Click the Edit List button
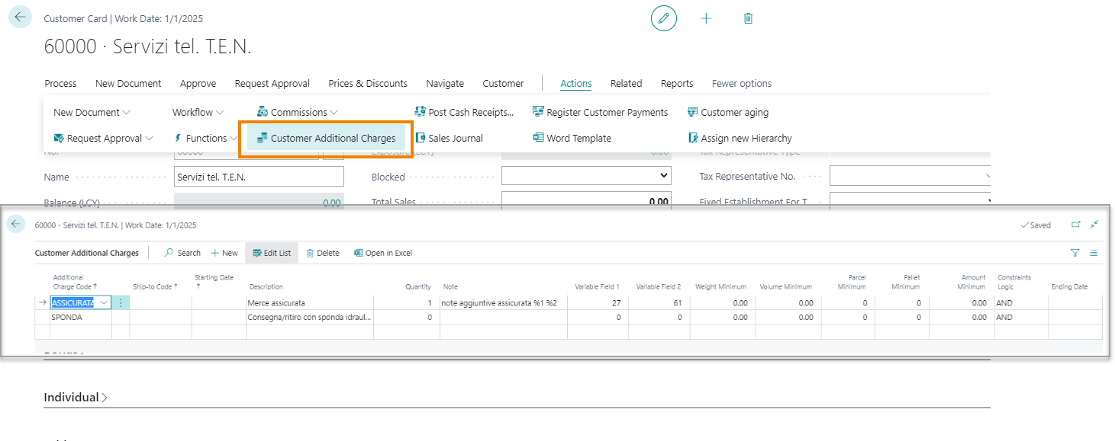Screen dimensions: 1115x441 pos(272,253)
